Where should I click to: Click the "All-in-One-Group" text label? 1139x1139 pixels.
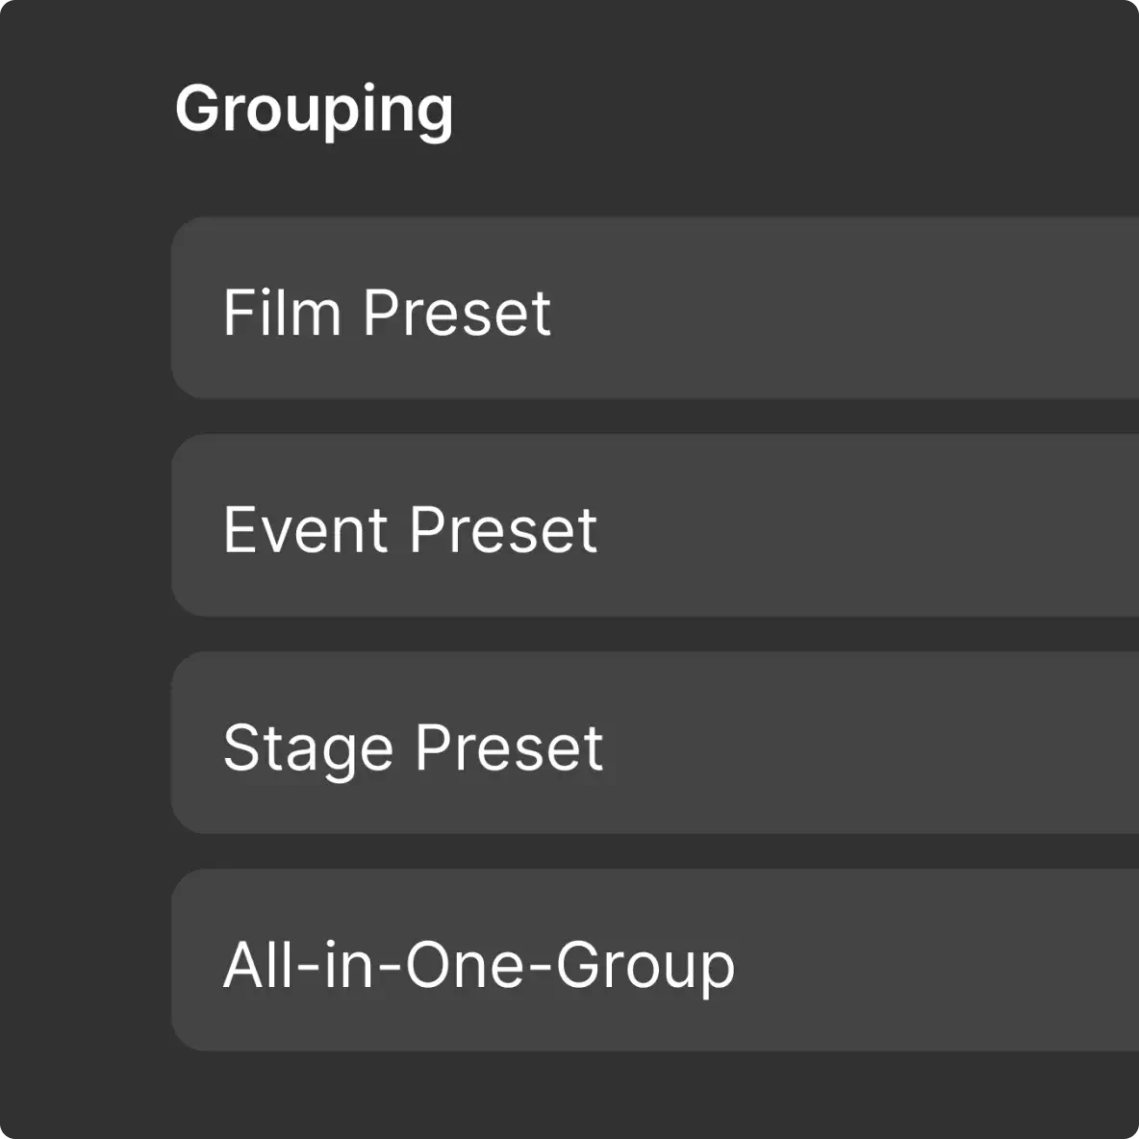coord(478,965)
